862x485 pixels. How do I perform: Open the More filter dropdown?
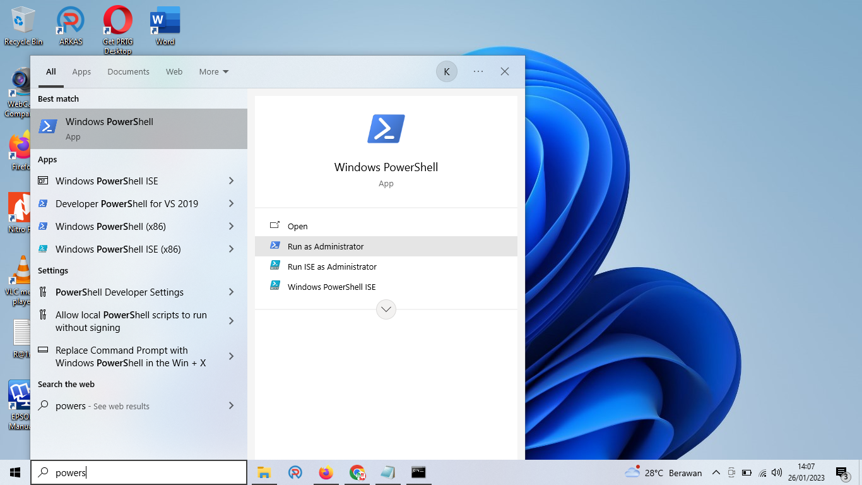(213, 71)
